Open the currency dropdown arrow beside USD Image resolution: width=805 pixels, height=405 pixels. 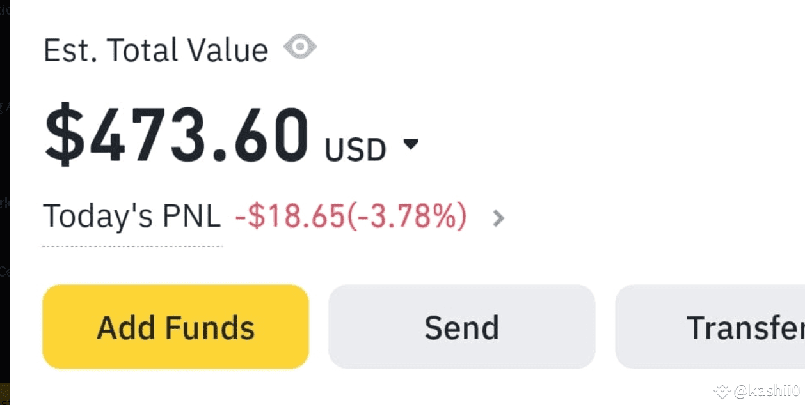point(411,144)
